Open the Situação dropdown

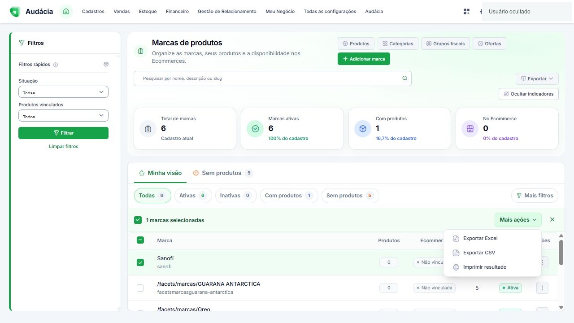pos(63,92)
